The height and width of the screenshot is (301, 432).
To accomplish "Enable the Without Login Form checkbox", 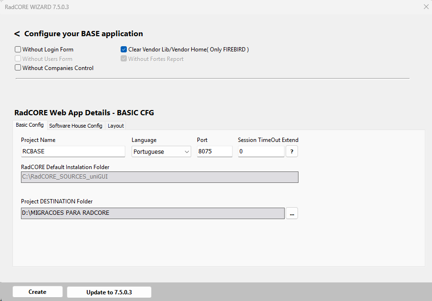I will tap(18, 50).
